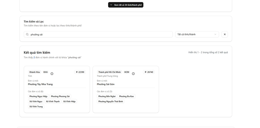Open the Phường Sài Gòn result
The image size is (260, 128).
tap(105, 84)
